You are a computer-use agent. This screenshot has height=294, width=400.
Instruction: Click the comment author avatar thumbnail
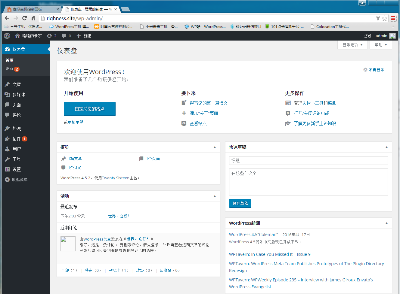(68, 244)
